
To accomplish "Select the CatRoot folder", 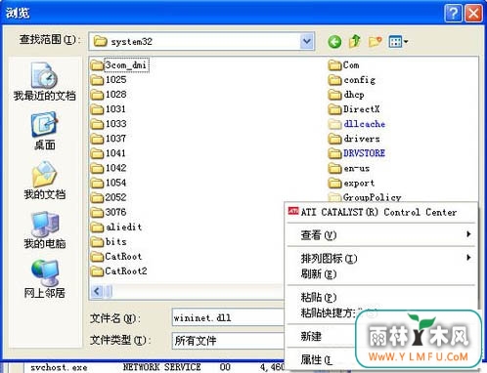I will [x=116, y=256].
